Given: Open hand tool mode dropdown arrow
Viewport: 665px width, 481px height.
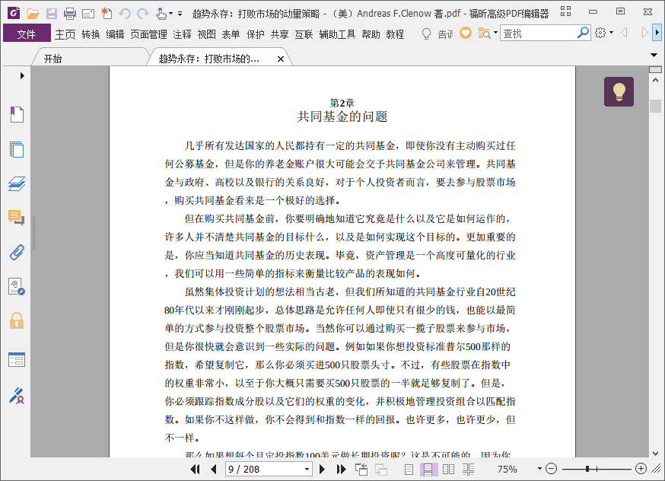Looking at the screenshot, I should 171,14.
